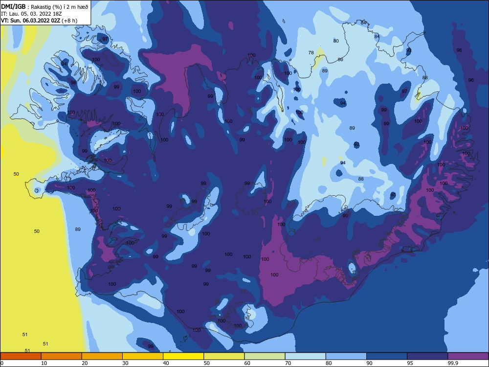Click the '0' label under the color scale
The height and width of the screenshot is (367, 489).
coord(2,363)
